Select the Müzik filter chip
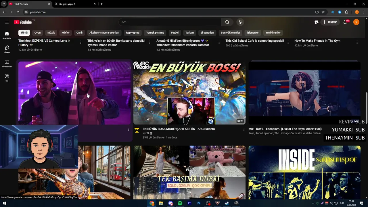The width and height of the screenshot is (368, 207). click(51, 33)
